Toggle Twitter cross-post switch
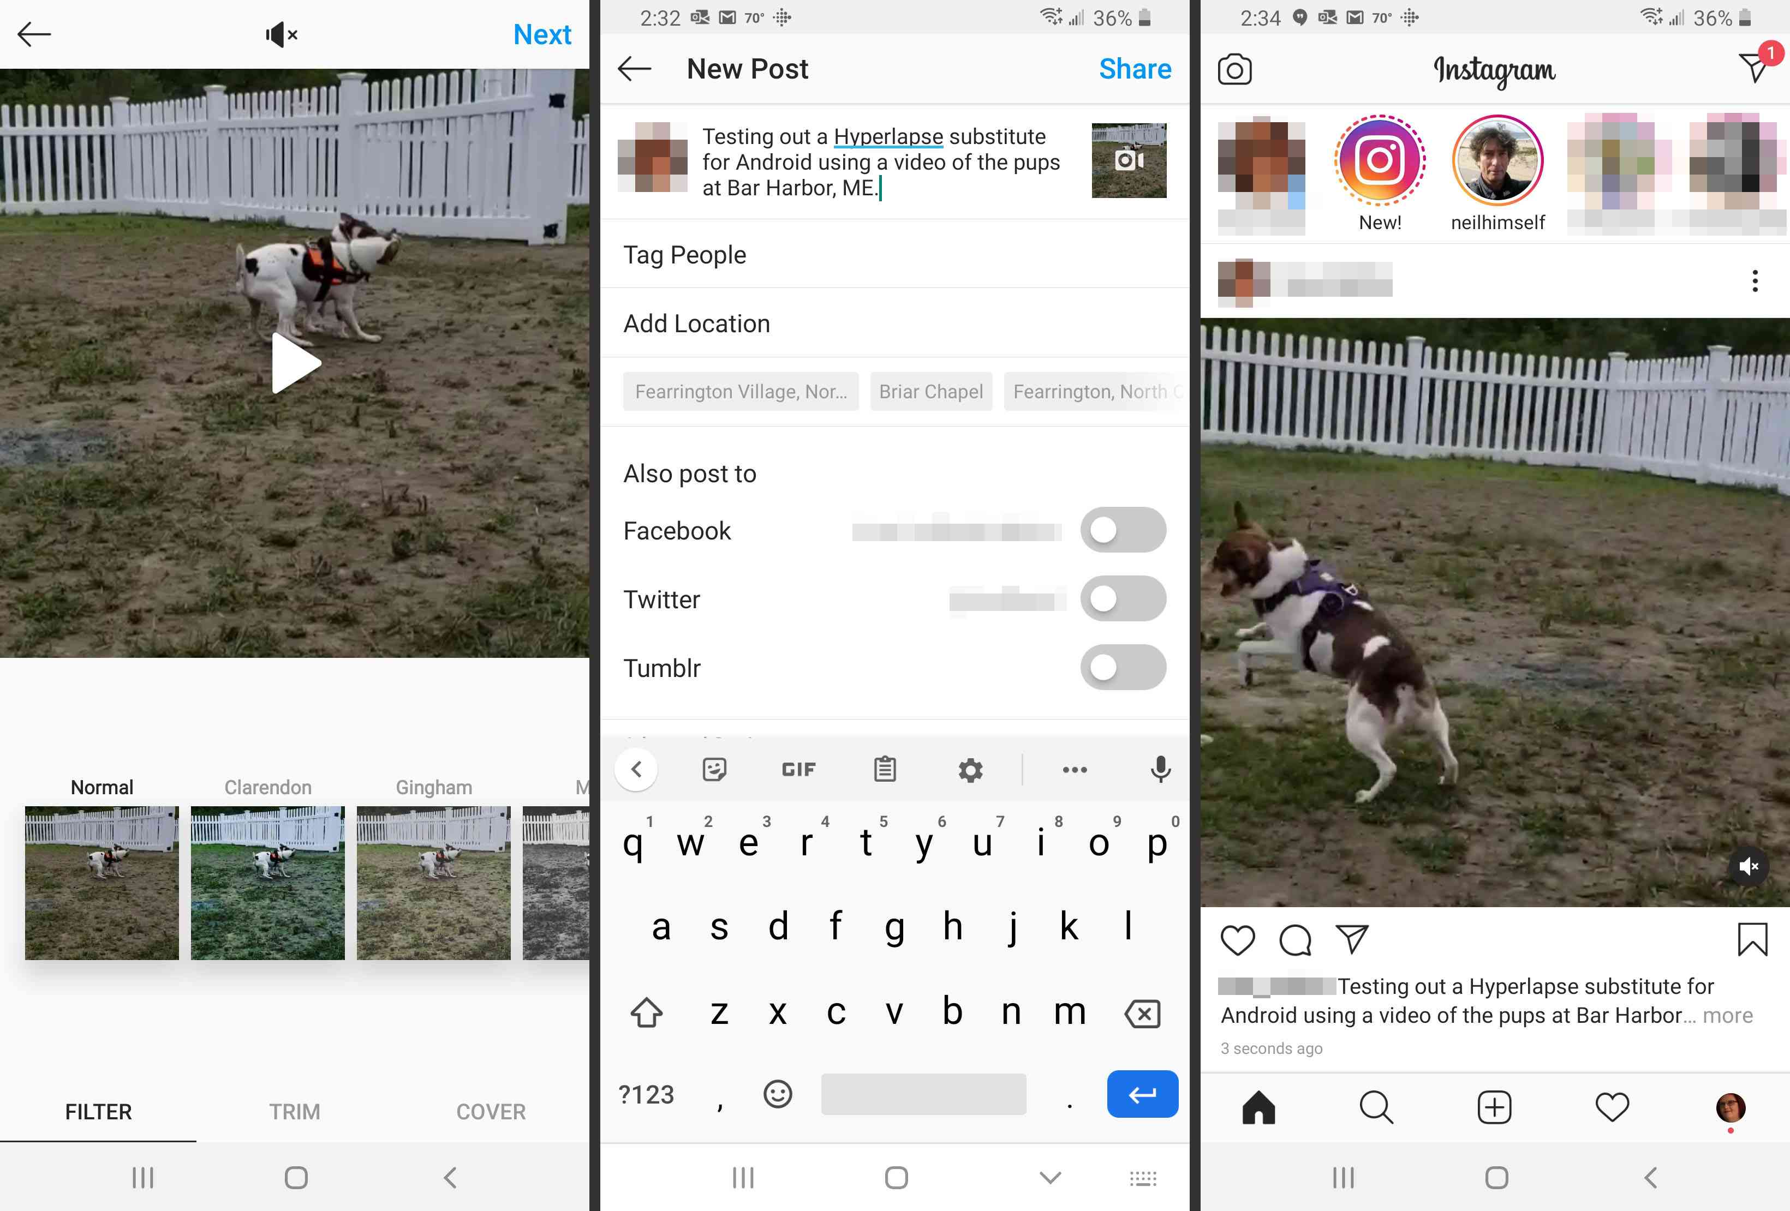The width and height of the screenshot is (1790, 1211). 1124,599
